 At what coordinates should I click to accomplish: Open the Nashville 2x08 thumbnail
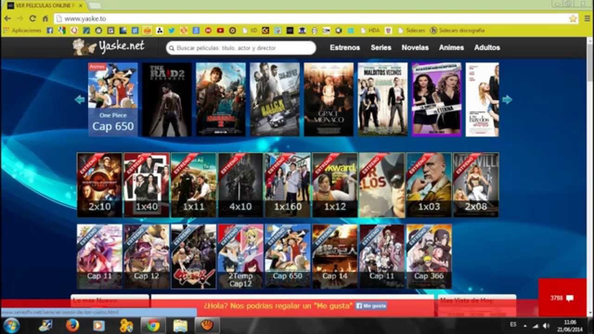(x=476, y=185)
